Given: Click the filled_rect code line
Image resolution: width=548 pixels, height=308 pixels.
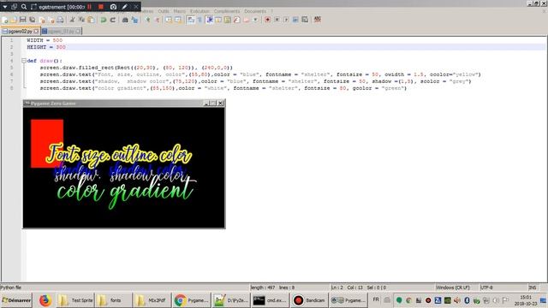Looking at the screenshot, I should click(x=136, y=68).
